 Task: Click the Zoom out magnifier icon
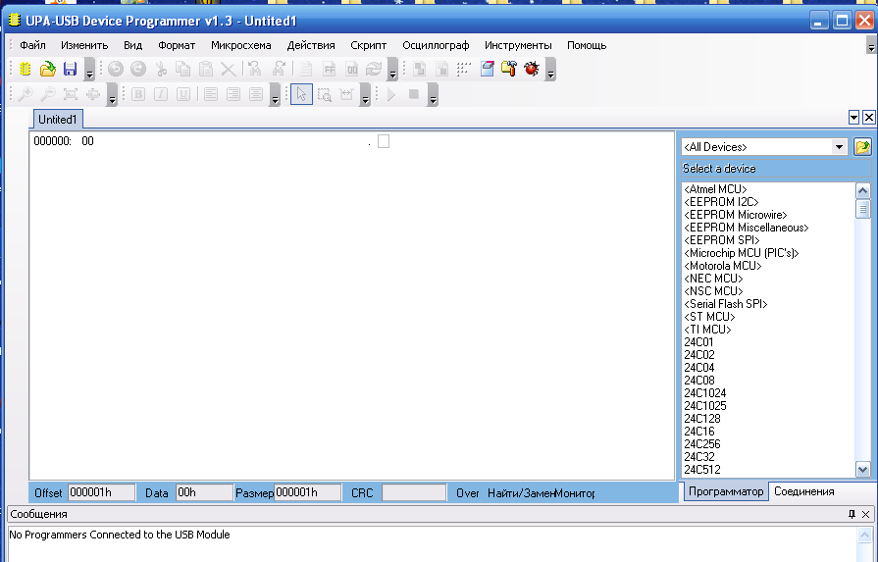pos(48,94)
